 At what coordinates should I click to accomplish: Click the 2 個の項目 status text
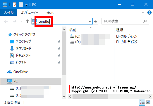click(12, 102)
